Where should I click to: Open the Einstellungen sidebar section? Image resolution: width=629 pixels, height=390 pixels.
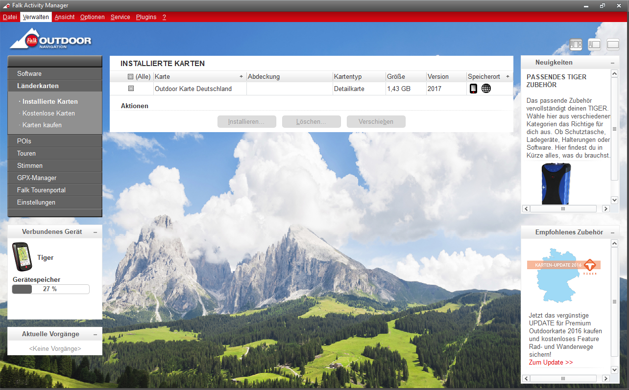(x=55, y=202)
